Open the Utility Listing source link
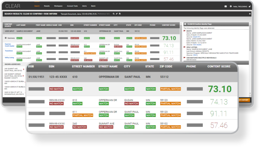The image size is (264, 148). coord(9,59)
